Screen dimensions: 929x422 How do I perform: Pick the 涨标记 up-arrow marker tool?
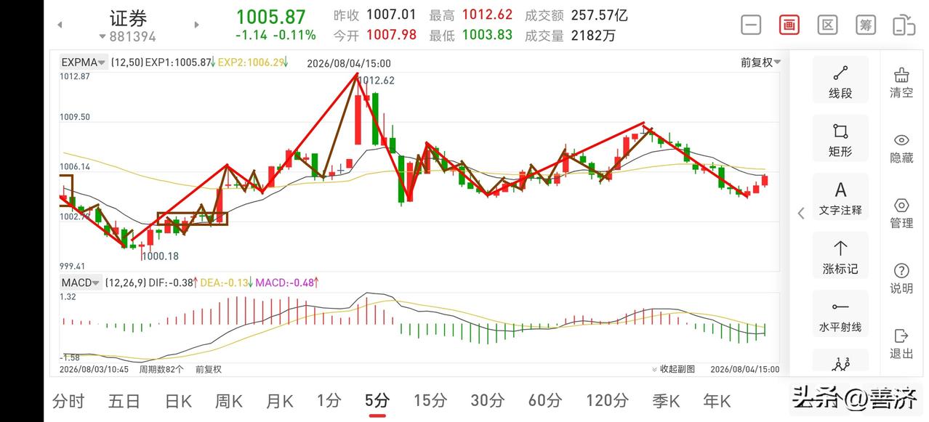point(840,257)
